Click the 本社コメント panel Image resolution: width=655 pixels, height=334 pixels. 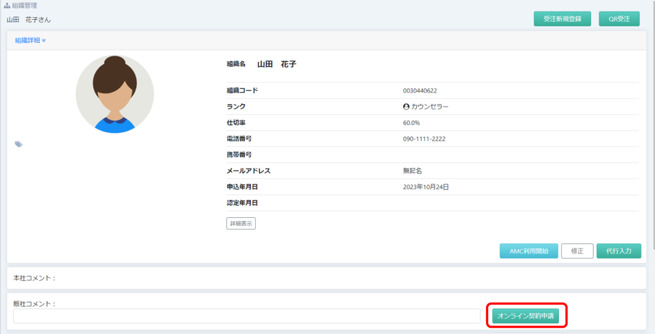(326, 278)
